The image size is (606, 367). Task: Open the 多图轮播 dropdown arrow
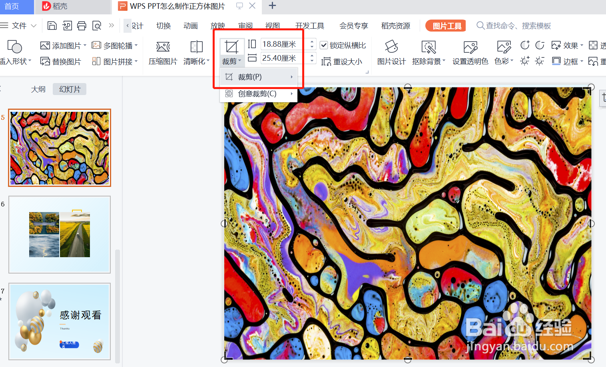click(136, 46)
